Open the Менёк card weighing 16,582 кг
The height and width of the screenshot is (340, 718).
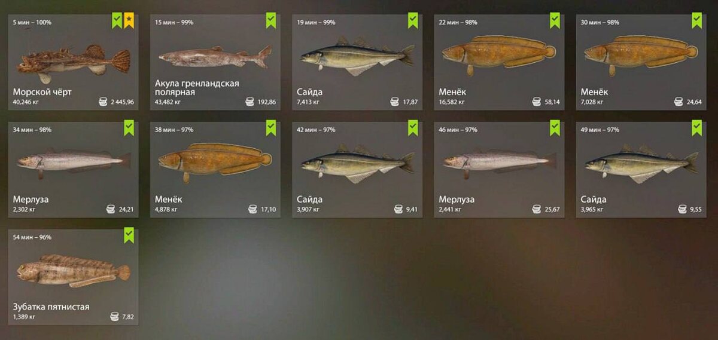499,62
